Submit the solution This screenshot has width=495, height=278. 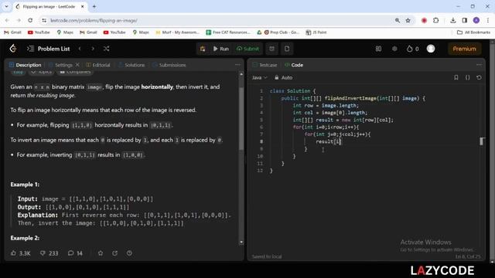click(x=247, y=49)
